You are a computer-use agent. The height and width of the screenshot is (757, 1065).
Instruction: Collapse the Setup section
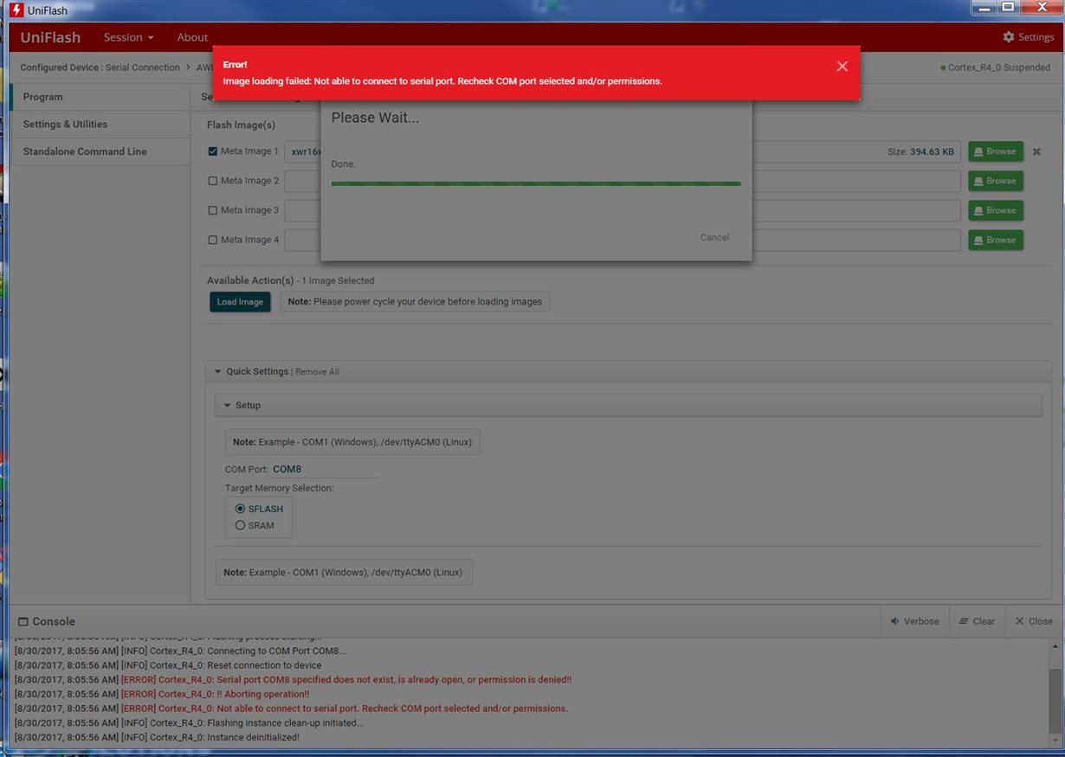[228, 405]
